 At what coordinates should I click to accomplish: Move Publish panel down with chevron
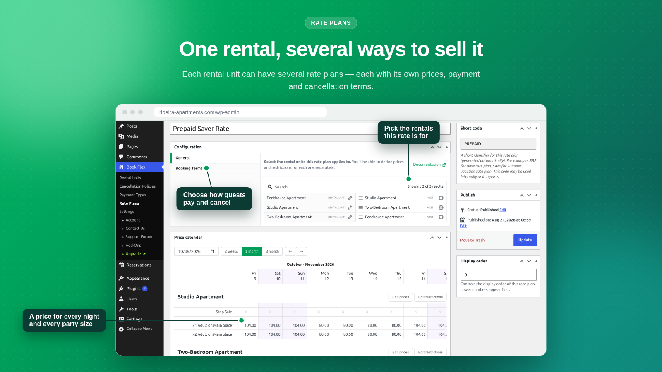click(529, 195)
